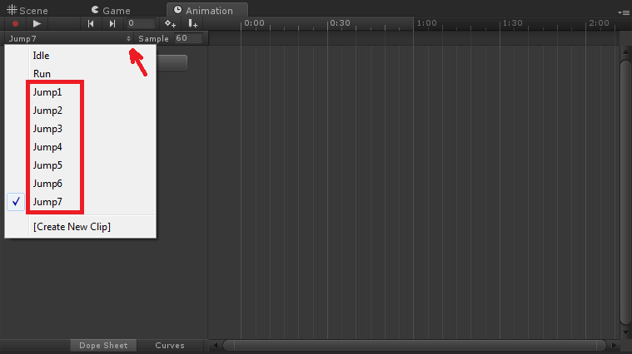Switch to the Game tab
Screen dimensions: 632x354
click(x=111, y=10)
